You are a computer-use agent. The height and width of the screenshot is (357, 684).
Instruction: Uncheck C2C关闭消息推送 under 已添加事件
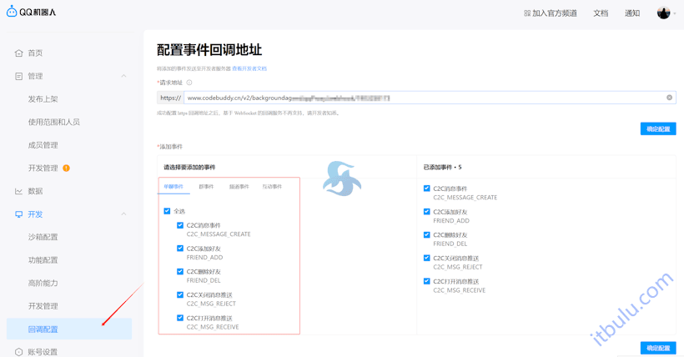426,258
